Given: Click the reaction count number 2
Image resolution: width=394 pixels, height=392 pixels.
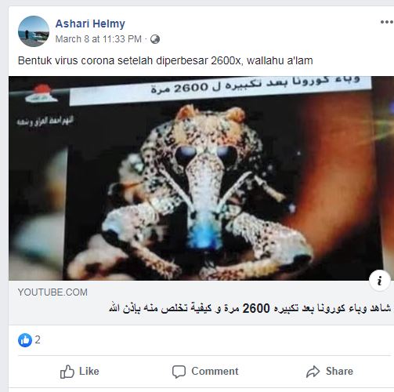Looking at the screenshot, I should pyautogui.click(x=38, y=339).
